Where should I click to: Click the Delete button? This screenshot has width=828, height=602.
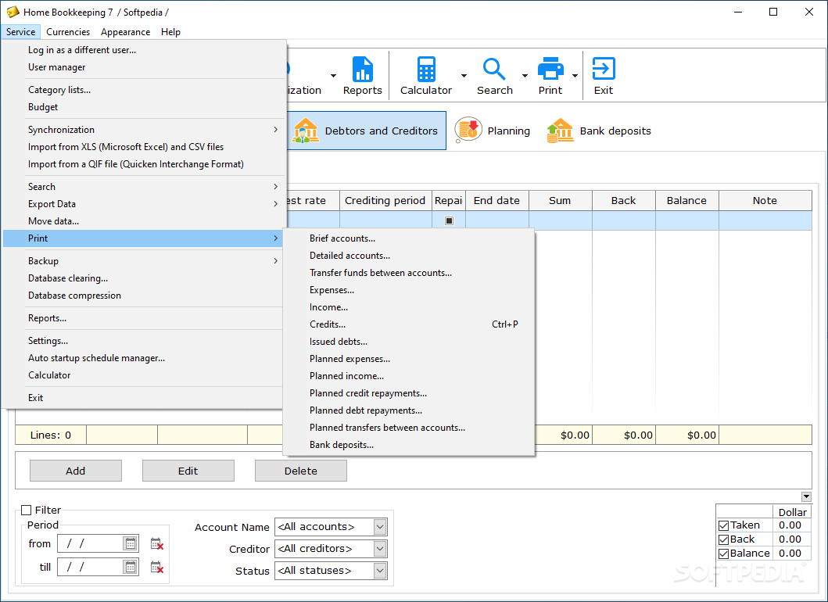coord(301,471)
